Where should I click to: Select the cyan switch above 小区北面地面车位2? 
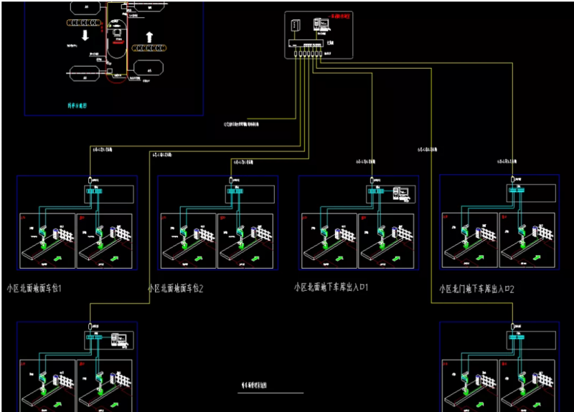(x=235, y=191)
